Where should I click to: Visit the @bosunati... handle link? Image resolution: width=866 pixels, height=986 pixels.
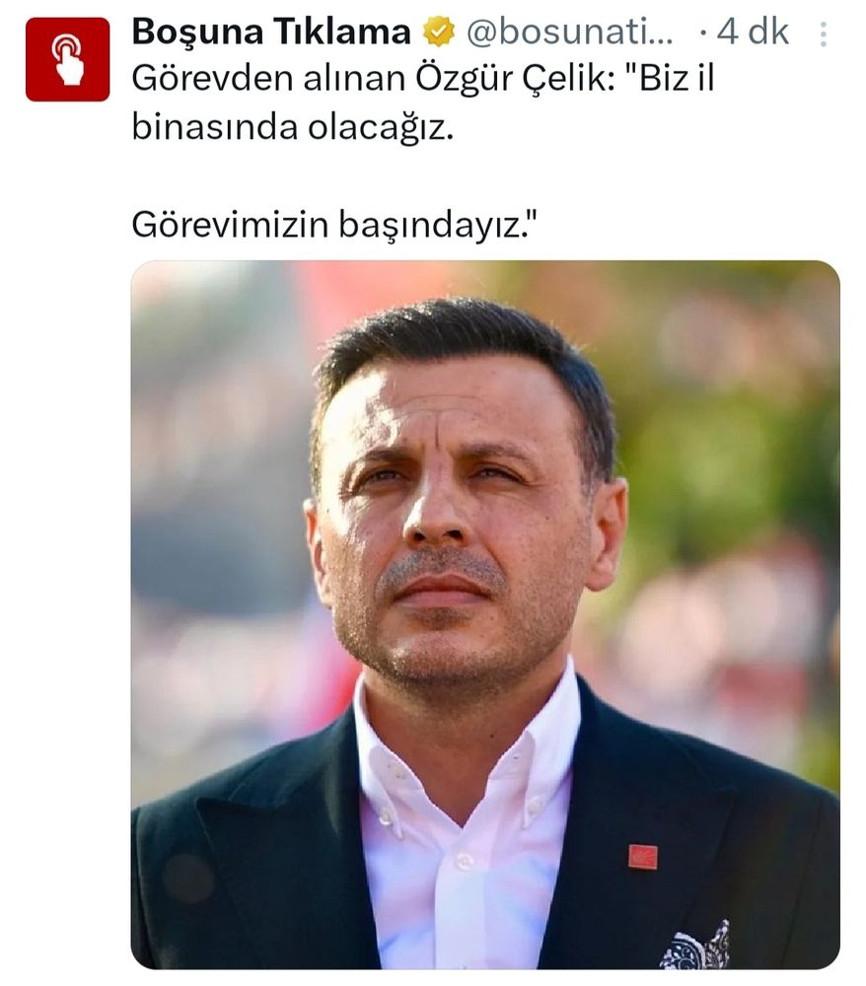569,32
